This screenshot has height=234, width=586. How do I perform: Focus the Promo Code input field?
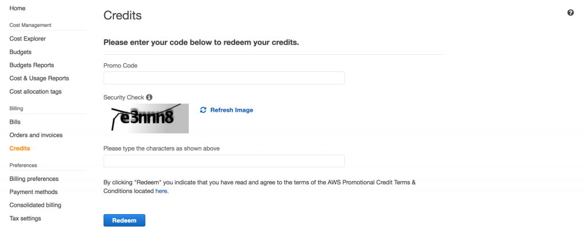224,78
